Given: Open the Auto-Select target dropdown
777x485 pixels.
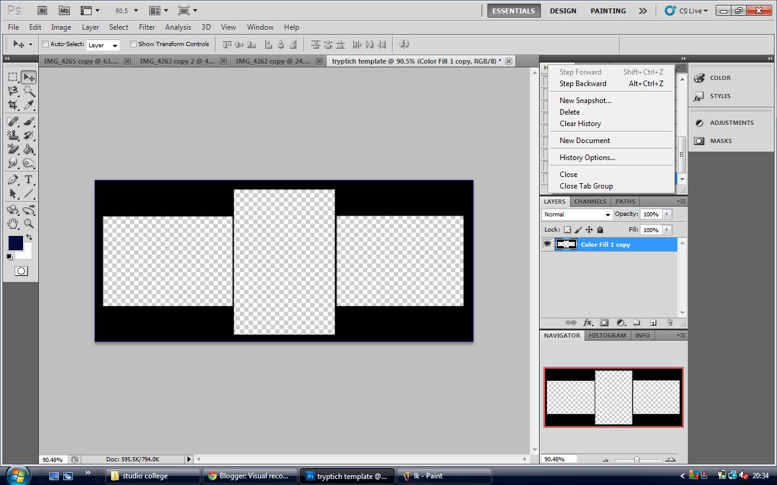Looking at the screenshot, I should coord(102,44).
